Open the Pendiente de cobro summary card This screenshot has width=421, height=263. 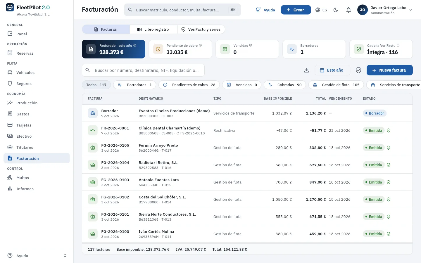tap(180, 49)
